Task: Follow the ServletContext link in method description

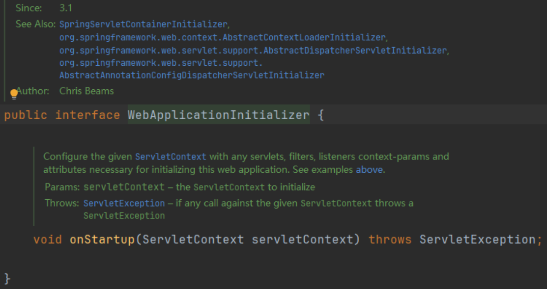Action: (171, 157)
